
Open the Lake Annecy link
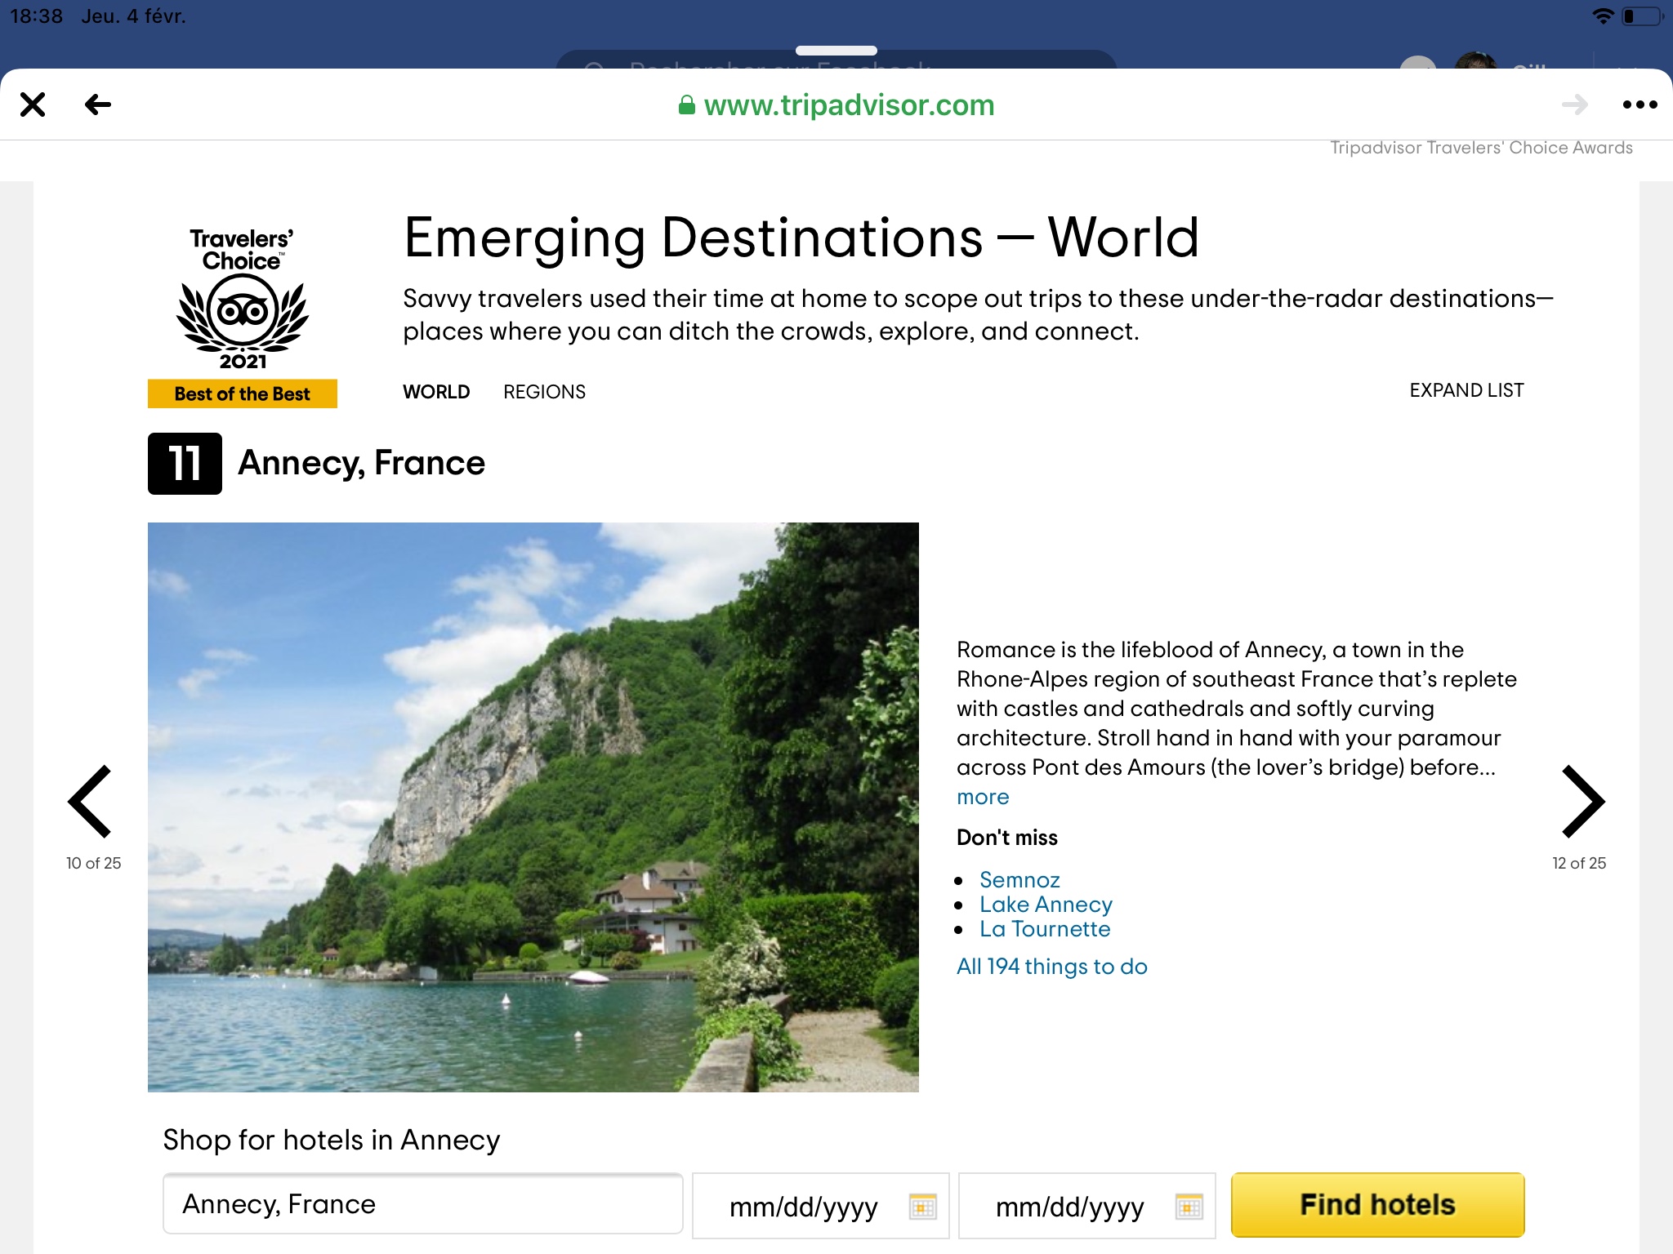click(1046, 905)
